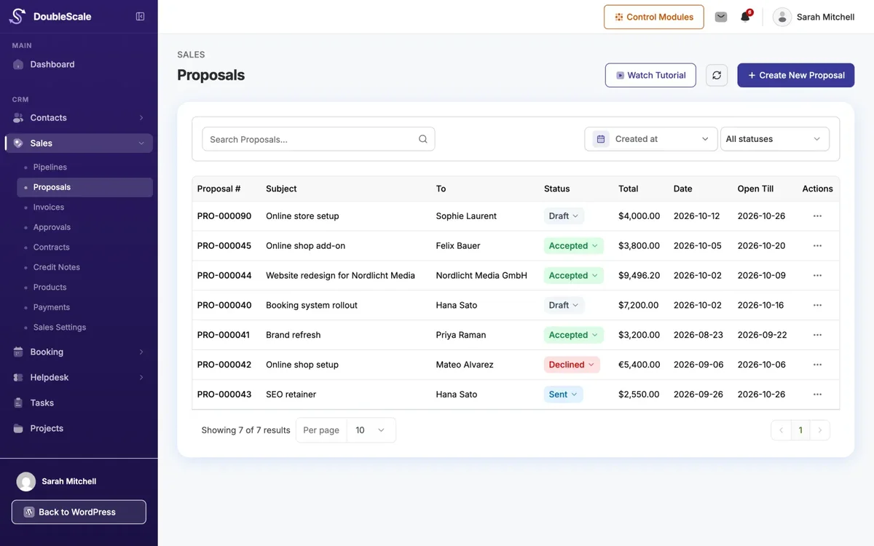Change the Accepted status of Online shop add-on
This screenshot has height=546, width=874.
(x=573, y=246)
